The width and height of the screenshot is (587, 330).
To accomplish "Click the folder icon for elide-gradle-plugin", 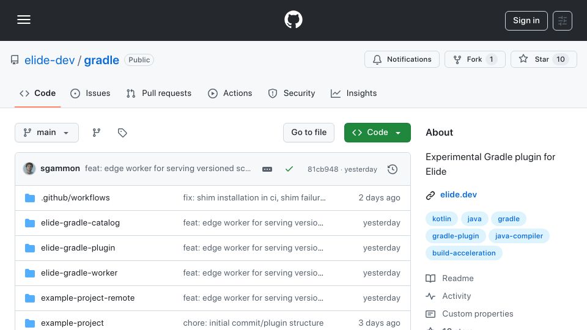I will point(30,248).
